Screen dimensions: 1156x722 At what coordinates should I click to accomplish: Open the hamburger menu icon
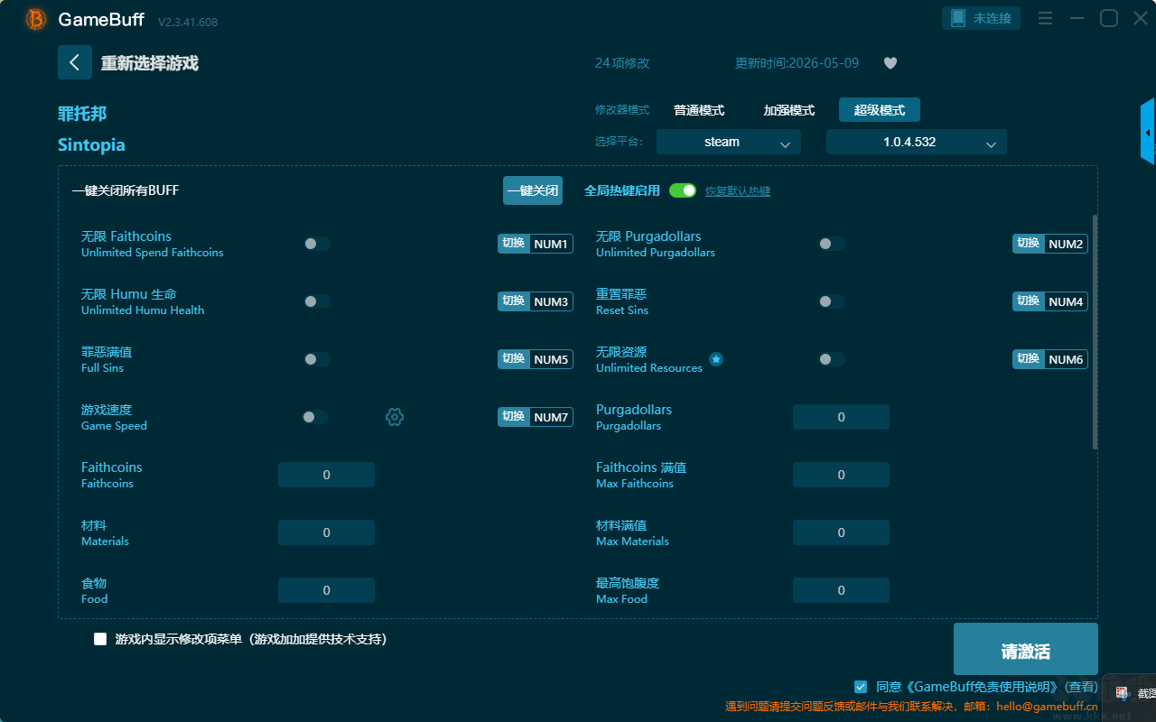point(1045,18)
